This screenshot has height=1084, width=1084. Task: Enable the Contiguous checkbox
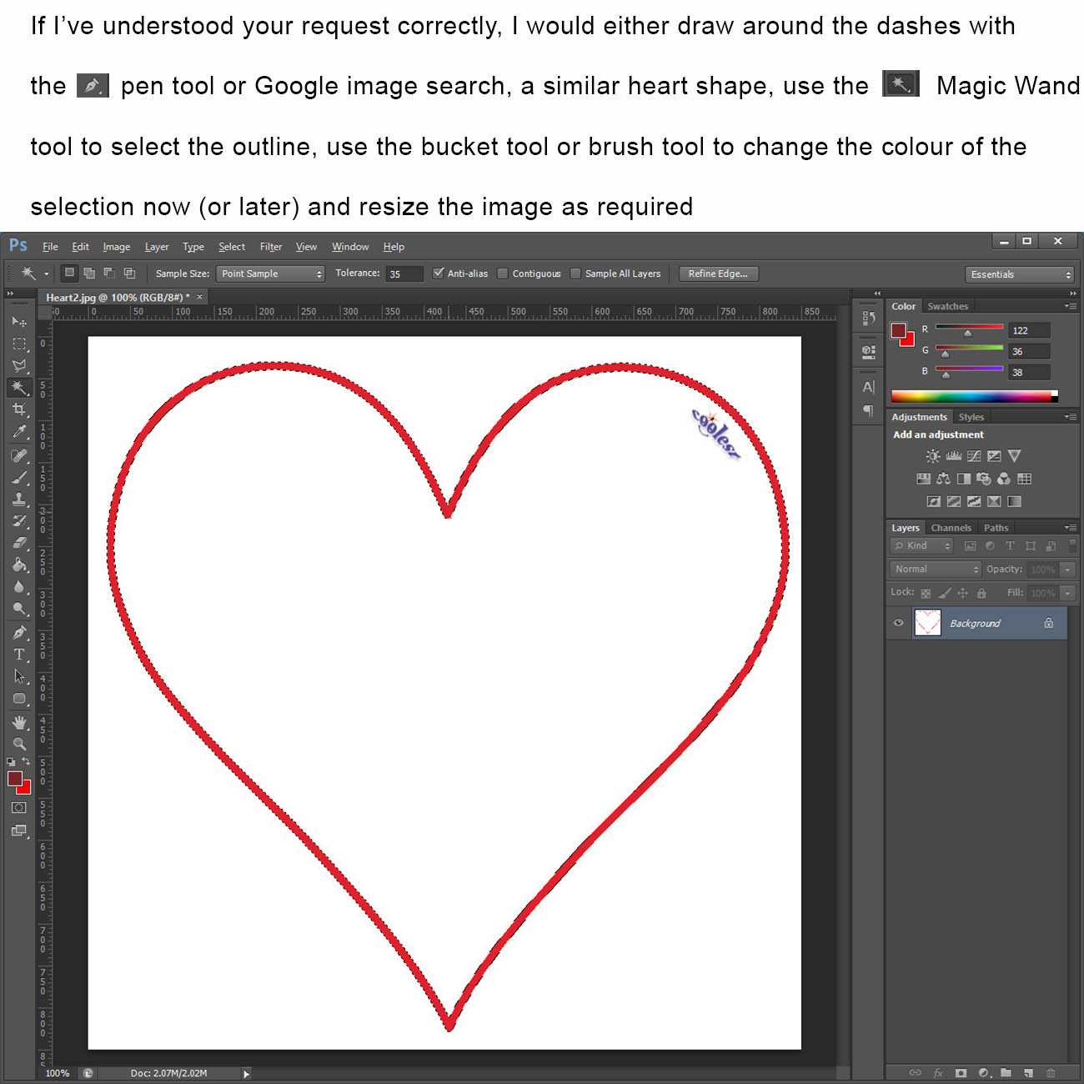click(x=503, y=274)
